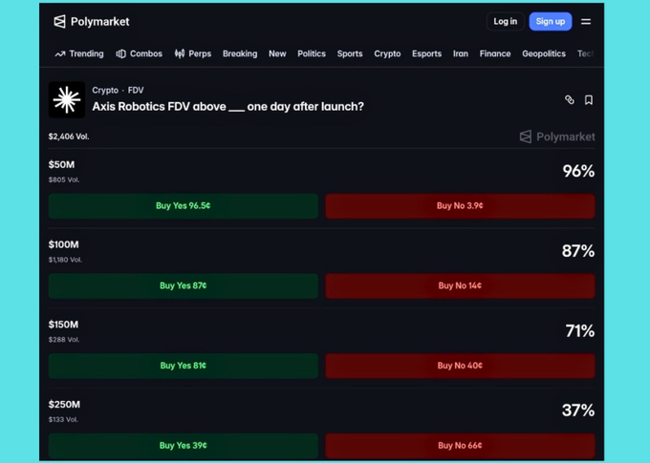Select the Esports tab
Screen dimensions: 650x463
point(426,53)
